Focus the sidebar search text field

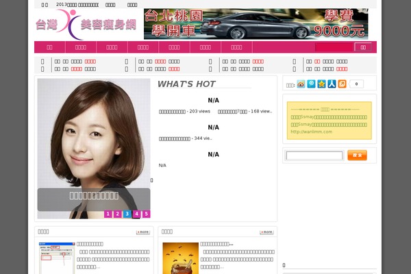click(x=314, y=155)
